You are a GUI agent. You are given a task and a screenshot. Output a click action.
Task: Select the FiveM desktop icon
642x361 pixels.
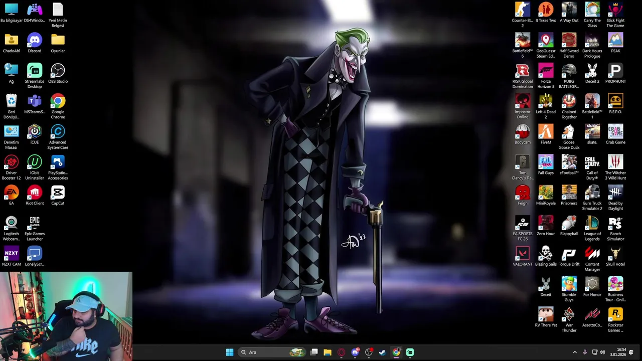click(546, 135)
